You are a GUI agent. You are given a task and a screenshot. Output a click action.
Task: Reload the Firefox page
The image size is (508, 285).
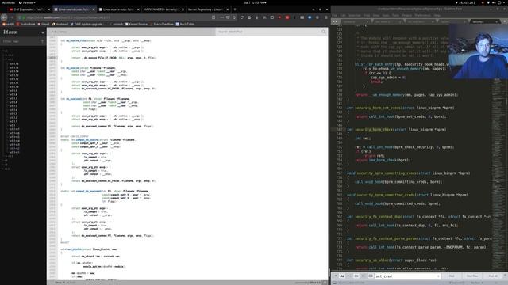(x=241, y=17)
